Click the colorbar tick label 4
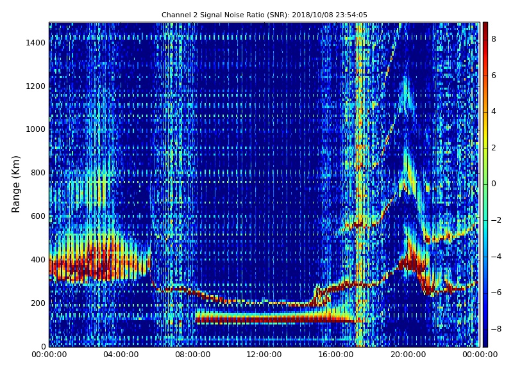The image size is (513, 384). click(x=494, y=111)
